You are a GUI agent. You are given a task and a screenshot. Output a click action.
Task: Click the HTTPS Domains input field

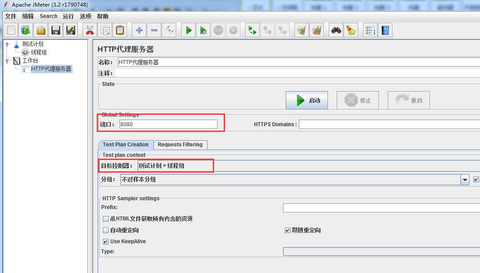pos(389,124)
